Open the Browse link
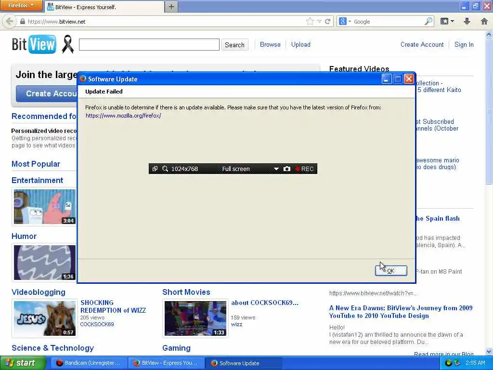This screenshot has width=493, height=370. (x=270, y=45)
